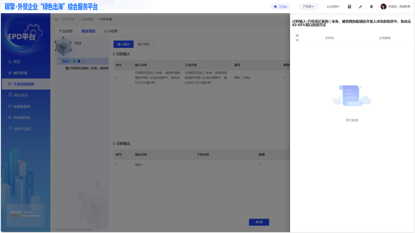415x233 pixels.
Task: Click the list menu icon beside 测试1
Action: [84, 61]
